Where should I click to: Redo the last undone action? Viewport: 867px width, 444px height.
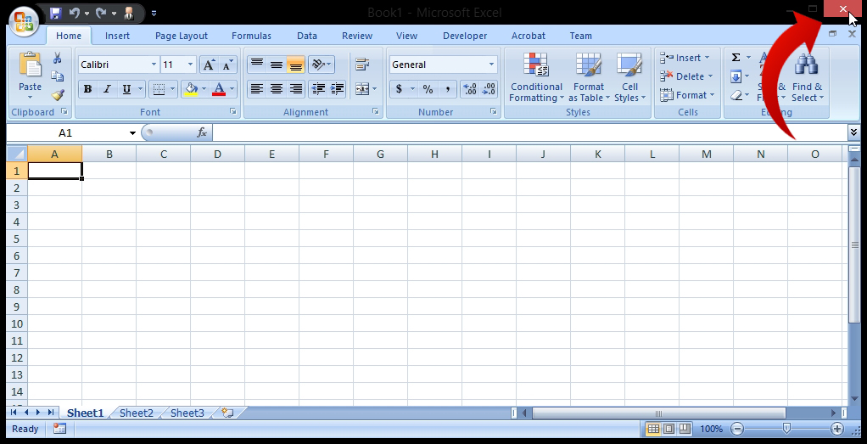click(101, 13)
